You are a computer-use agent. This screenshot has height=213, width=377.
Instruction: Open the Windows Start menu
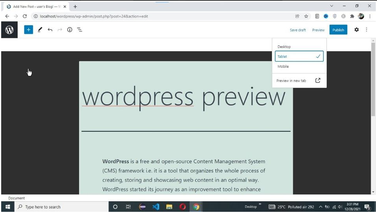[x=8, y=207]
